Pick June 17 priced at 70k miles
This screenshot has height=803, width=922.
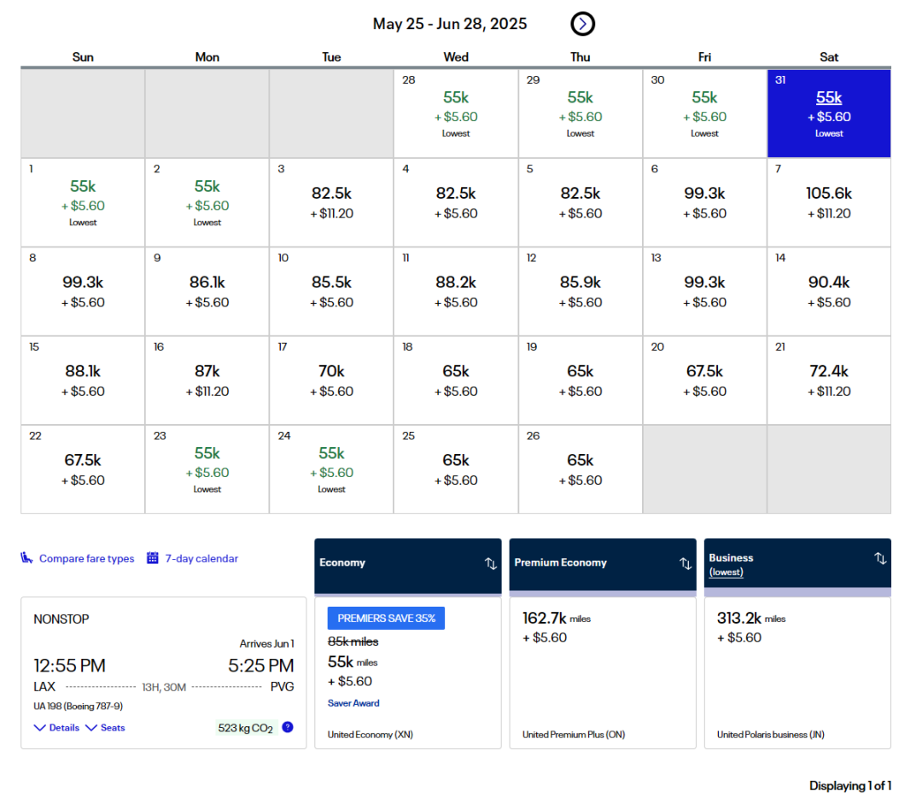[x=331, y=381]
